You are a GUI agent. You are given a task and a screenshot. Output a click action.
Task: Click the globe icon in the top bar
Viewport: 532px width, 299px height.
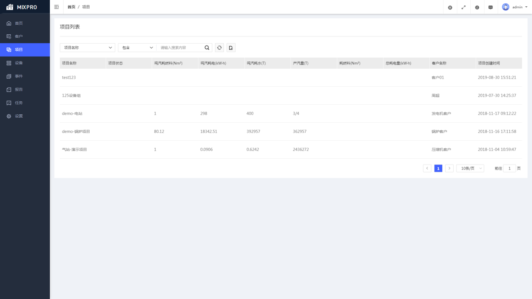click(x=450, y=7)
